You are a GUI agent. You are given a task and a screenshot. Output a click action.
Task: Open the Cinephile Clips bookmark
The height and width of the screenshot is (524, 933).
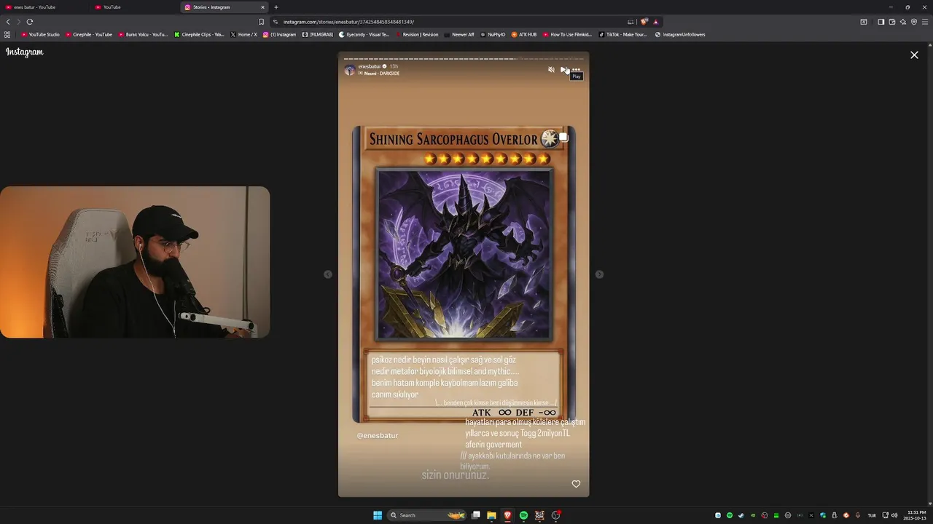[199, 34]
